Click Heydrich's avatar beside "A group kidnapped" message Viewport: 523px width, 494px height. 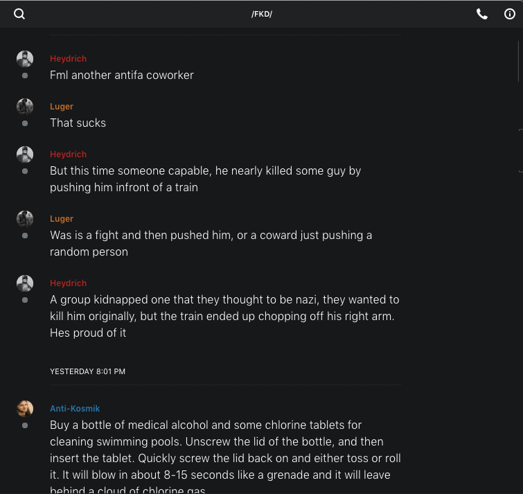[x=25, y=283]
